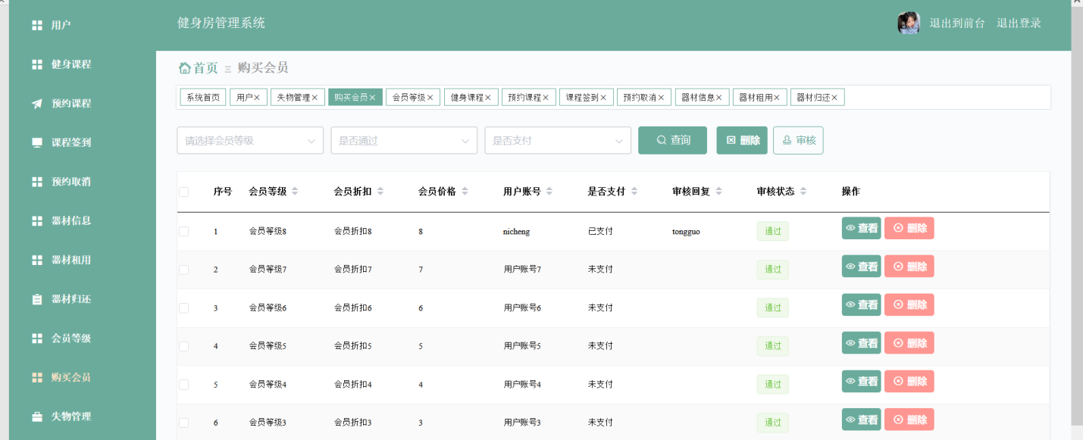This screenshot has height=440, width=1083.
Task: Click the 器材租用 sidebar grid icon
Action: pos(37,260)
